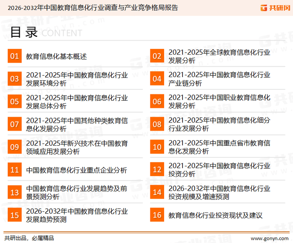Select the orange 05 chapter badge
293x243 pixels.
[14, 102]
